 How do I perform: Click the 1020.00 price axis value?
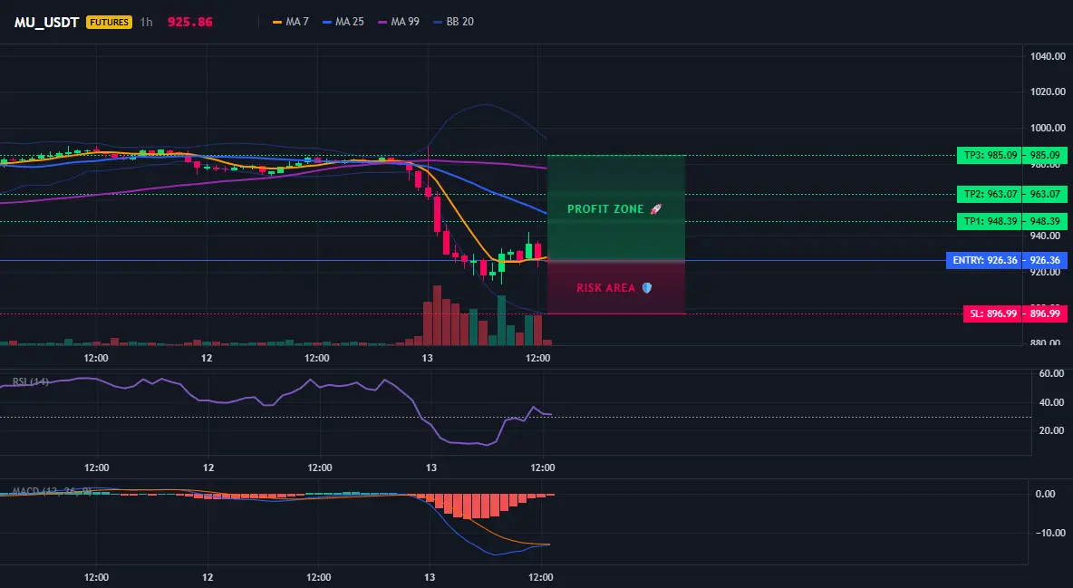click(1048, 92)
